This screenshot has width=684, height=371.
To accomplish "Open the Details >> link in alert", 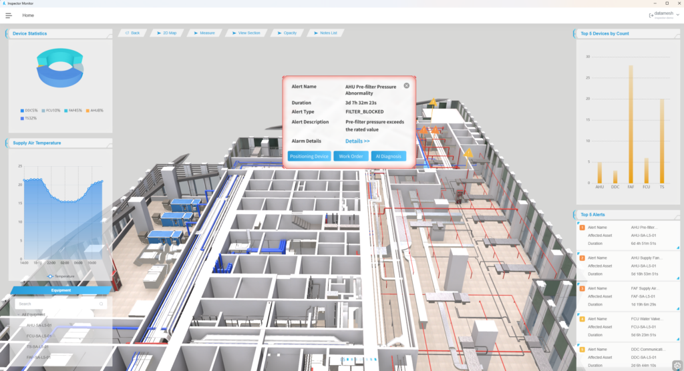I will (357, 141).
